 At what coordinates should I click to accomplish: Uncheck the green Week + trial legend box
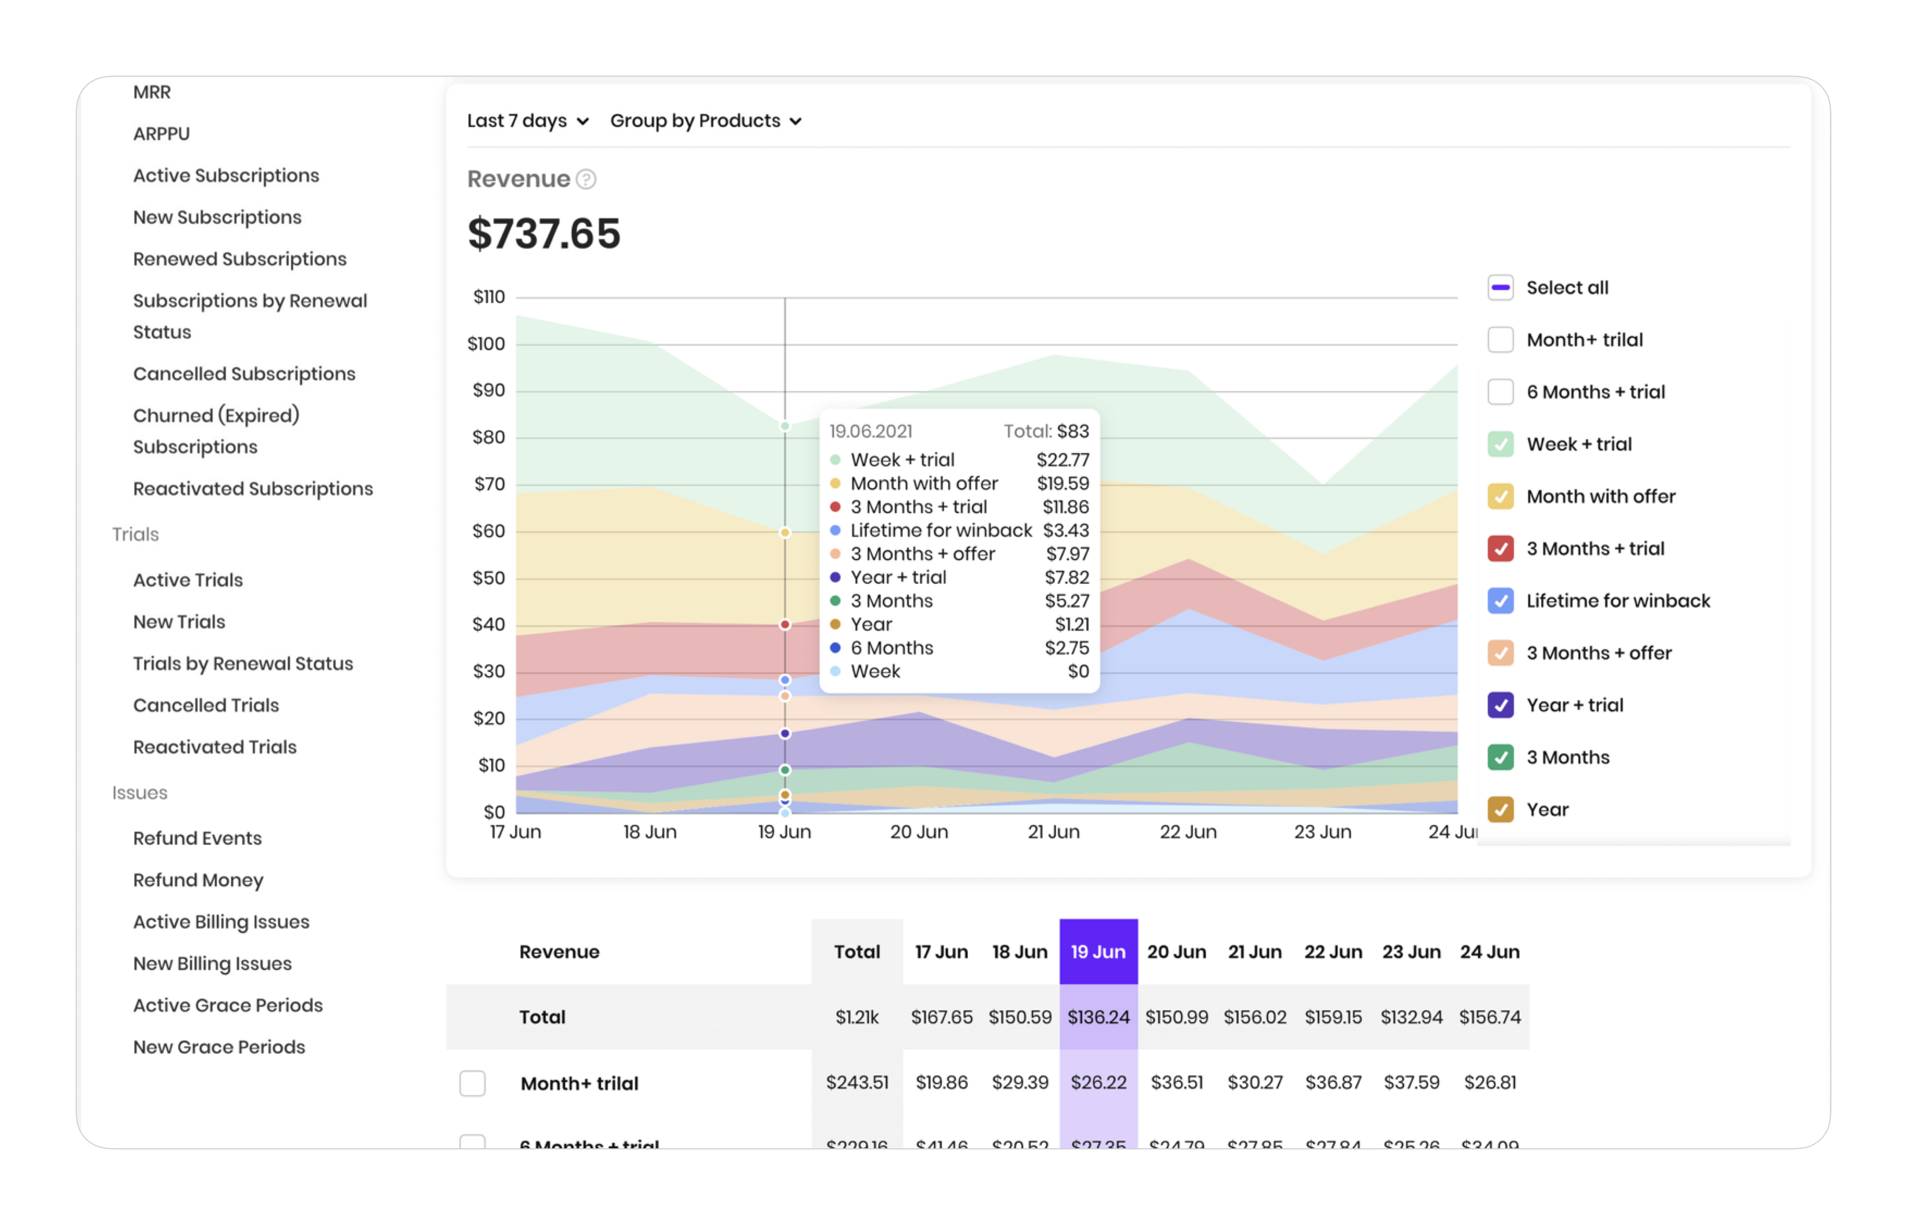pyautogui.click(x=1499, y=444)
